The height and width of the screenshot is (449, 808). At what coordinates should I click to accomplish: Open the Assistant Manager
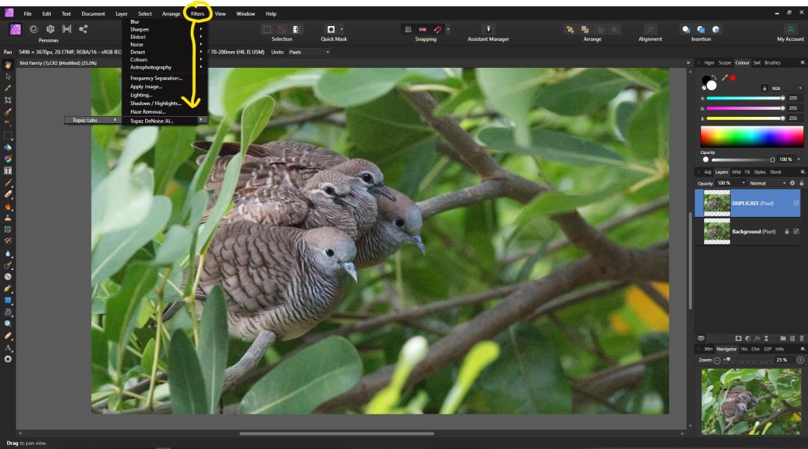click(x=488, y=29)
